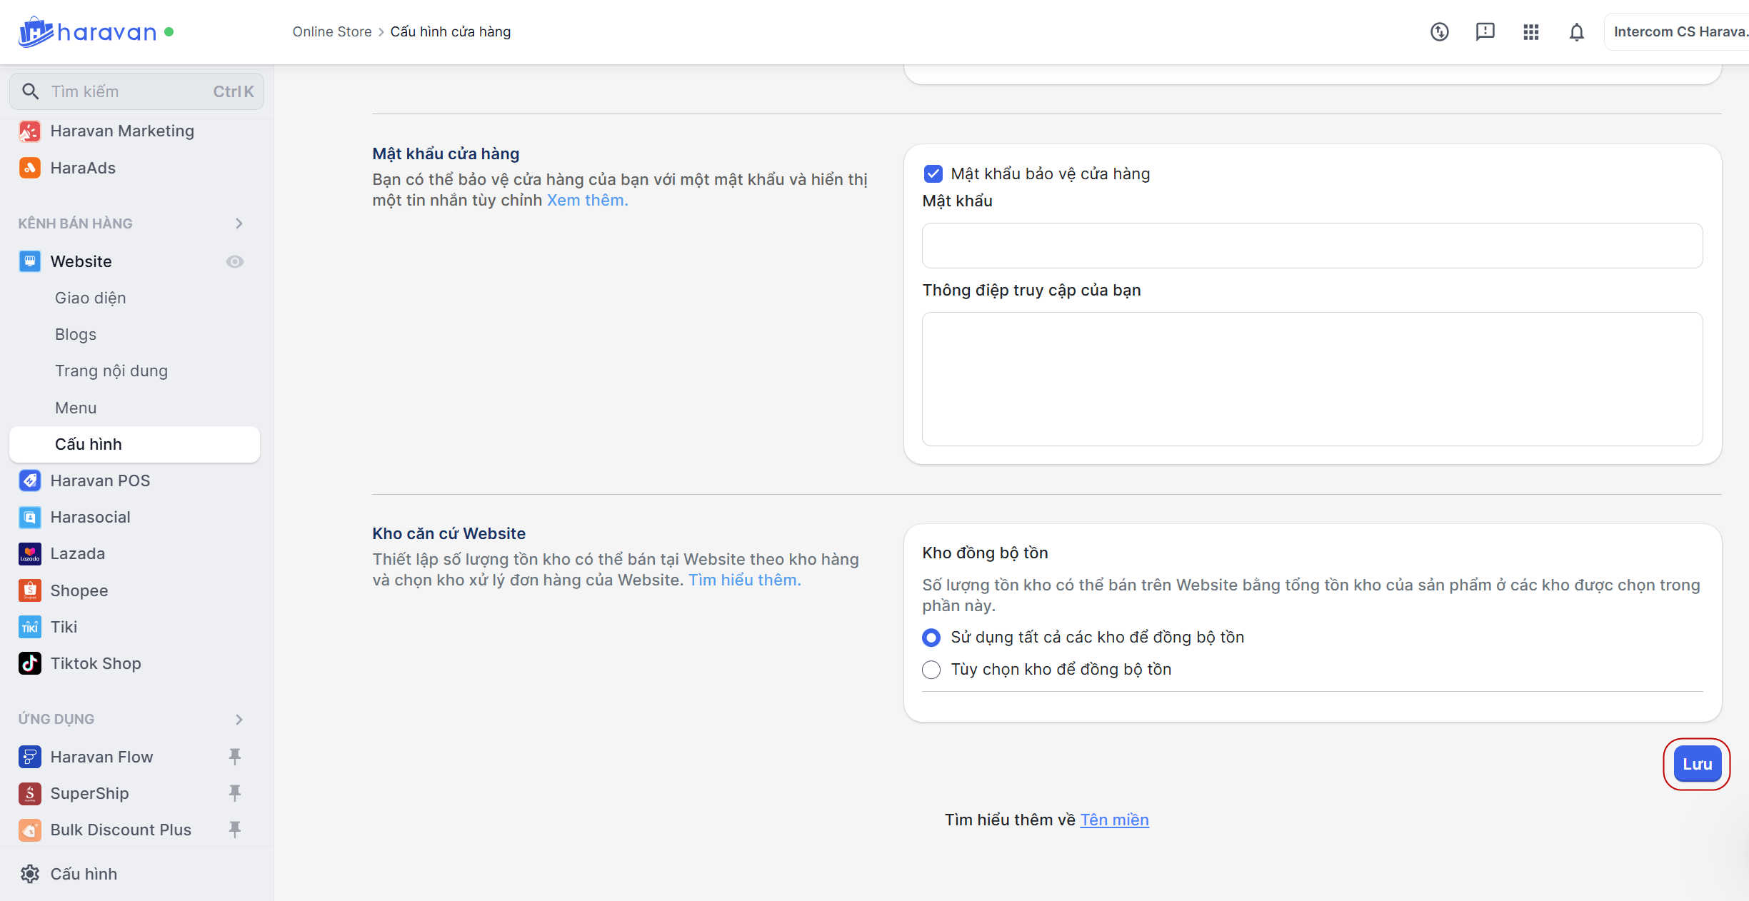Toggle Website eye visibility icon

235,262
